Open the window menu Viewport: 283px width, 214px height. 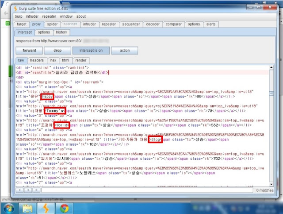[x=66, y=16]
